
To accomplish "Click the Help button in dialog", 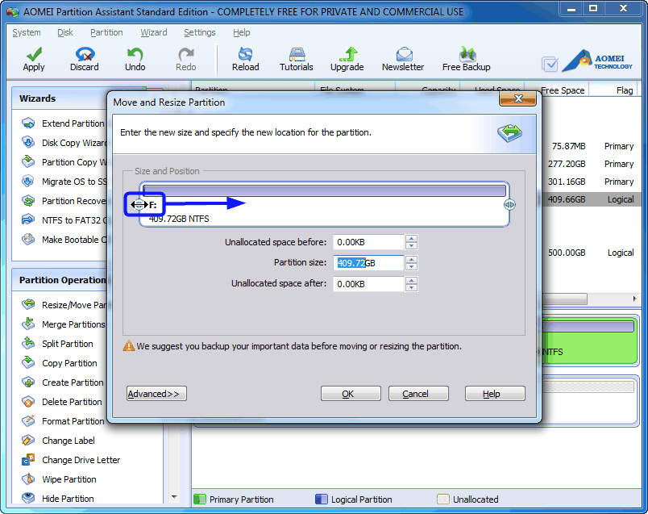I will [x=495, y=394].
